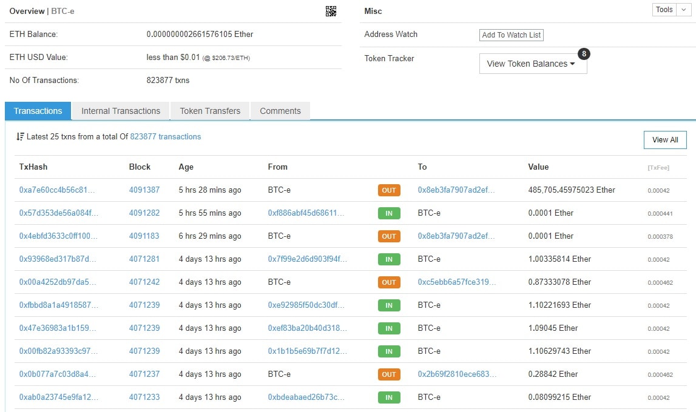Screen dimensions: 696x412
Task: Click the OUT badge for 0.28842 Ether row
Action: tap(389, 374)
